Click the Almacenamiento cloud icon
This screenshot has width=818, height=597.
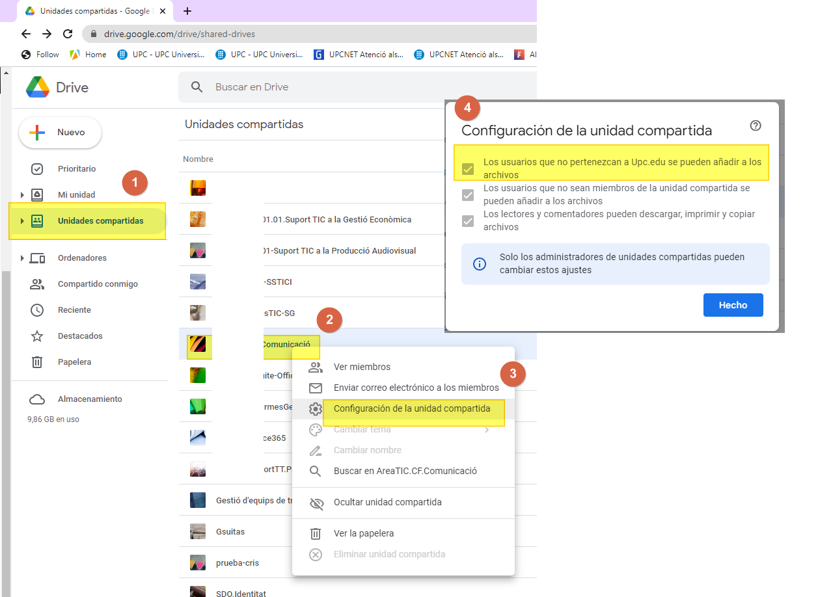tap(37, 399)
